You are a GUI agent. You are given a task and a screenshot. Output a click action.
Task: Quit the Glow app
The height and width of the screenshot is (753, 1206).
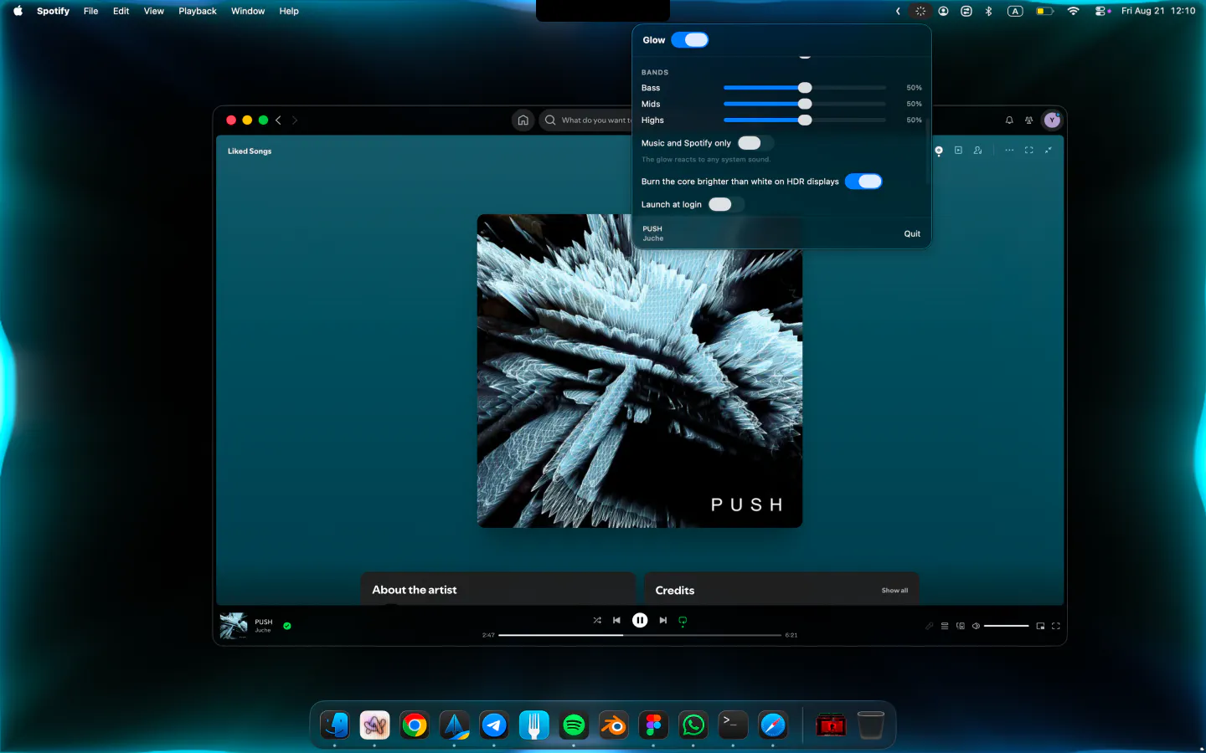912,234
